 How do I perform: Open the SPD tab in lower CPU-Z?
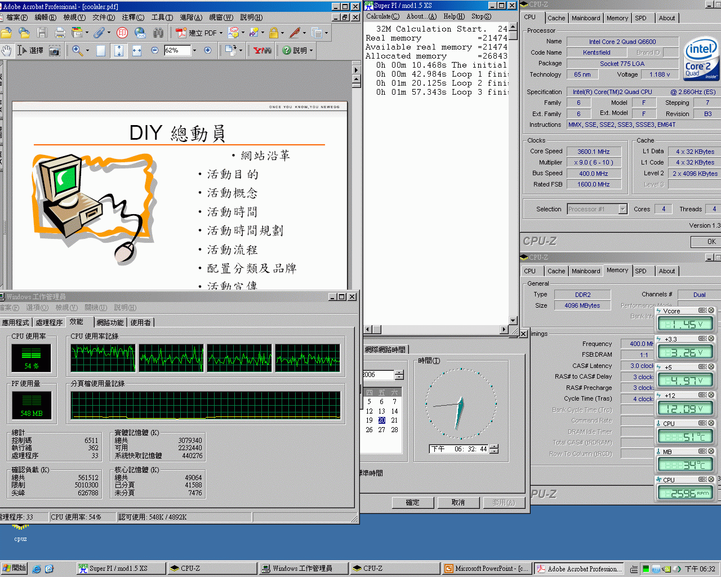[x=640, y=271]
